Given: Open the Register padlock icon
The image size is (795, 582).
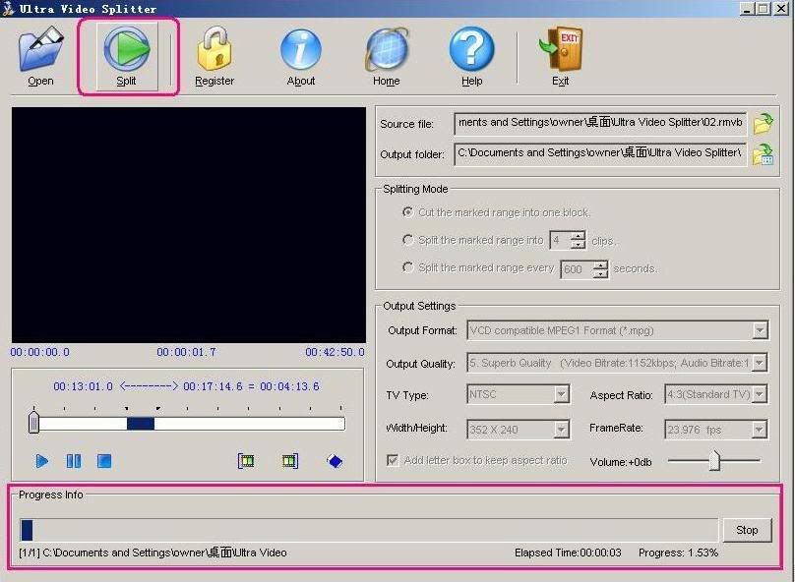Looking at the screenshot, I should pos(214,56).
